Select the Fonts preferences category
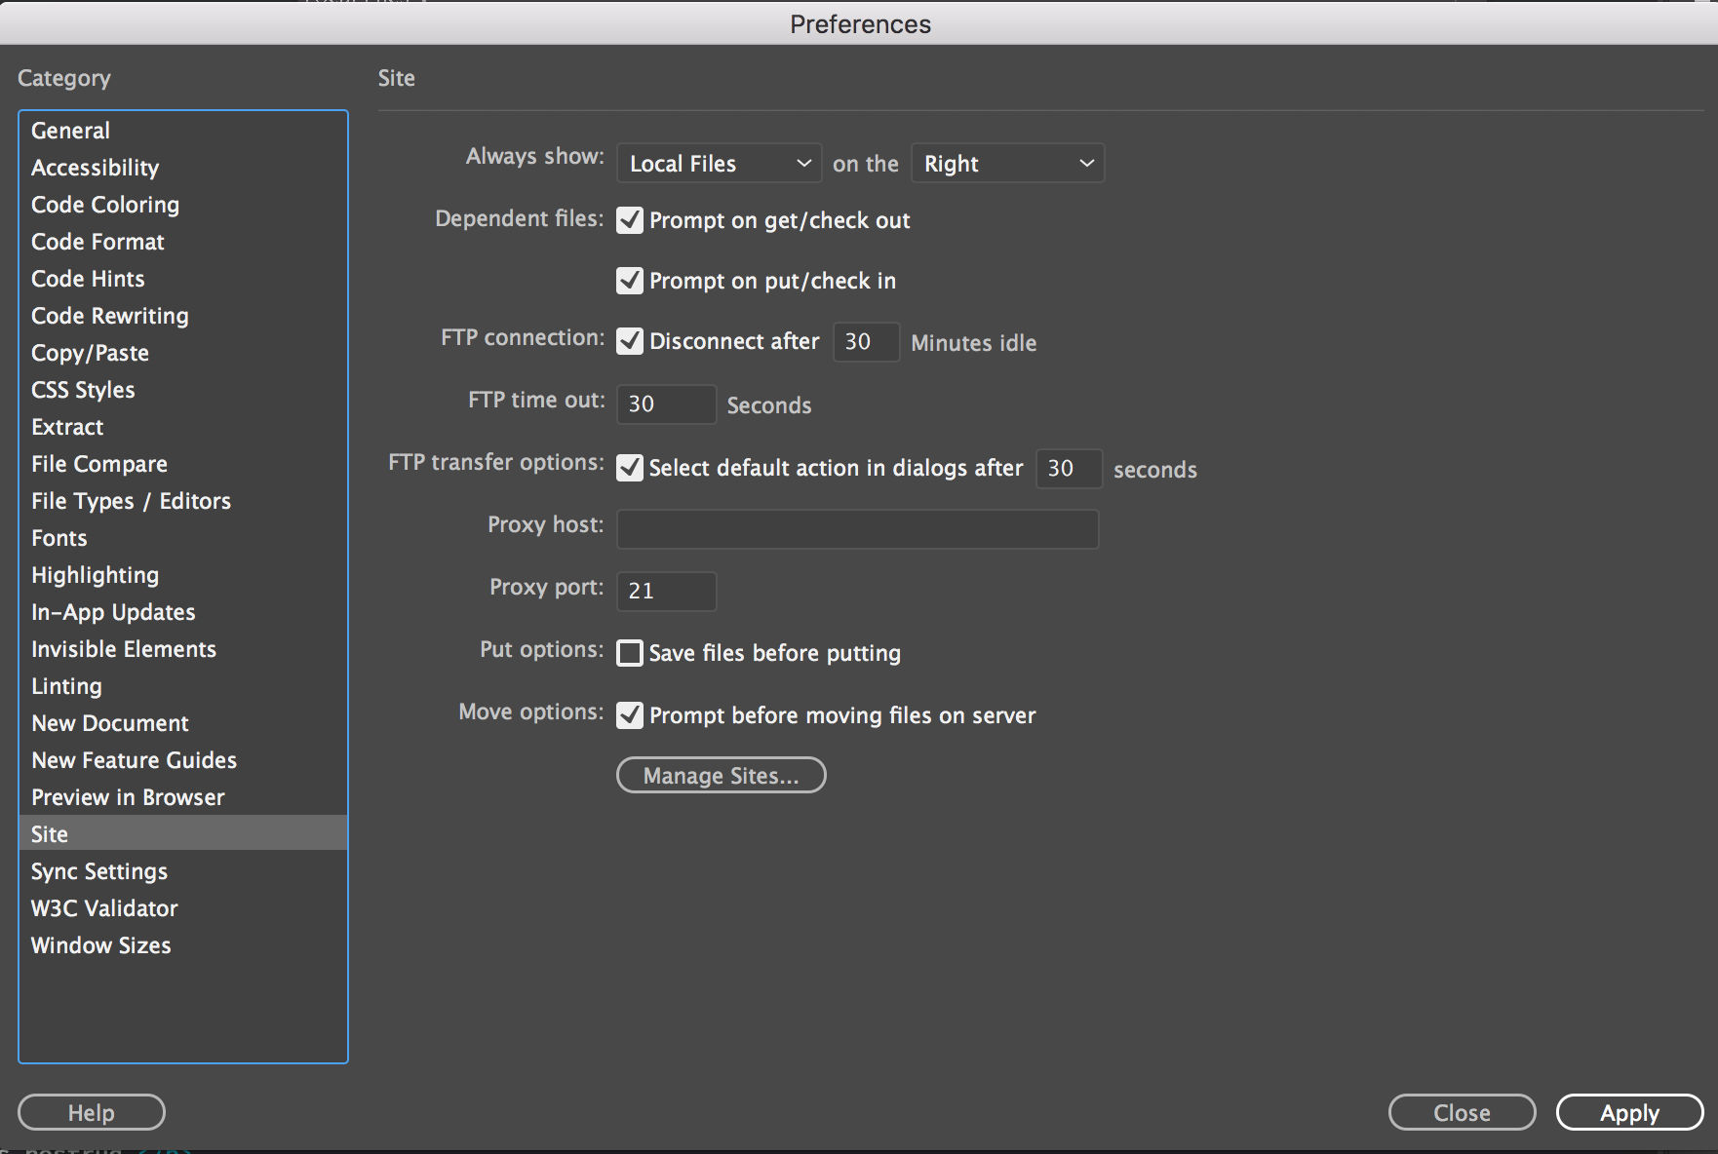The width and height of the screenshot is (1718, 1154). click(59, 537)
